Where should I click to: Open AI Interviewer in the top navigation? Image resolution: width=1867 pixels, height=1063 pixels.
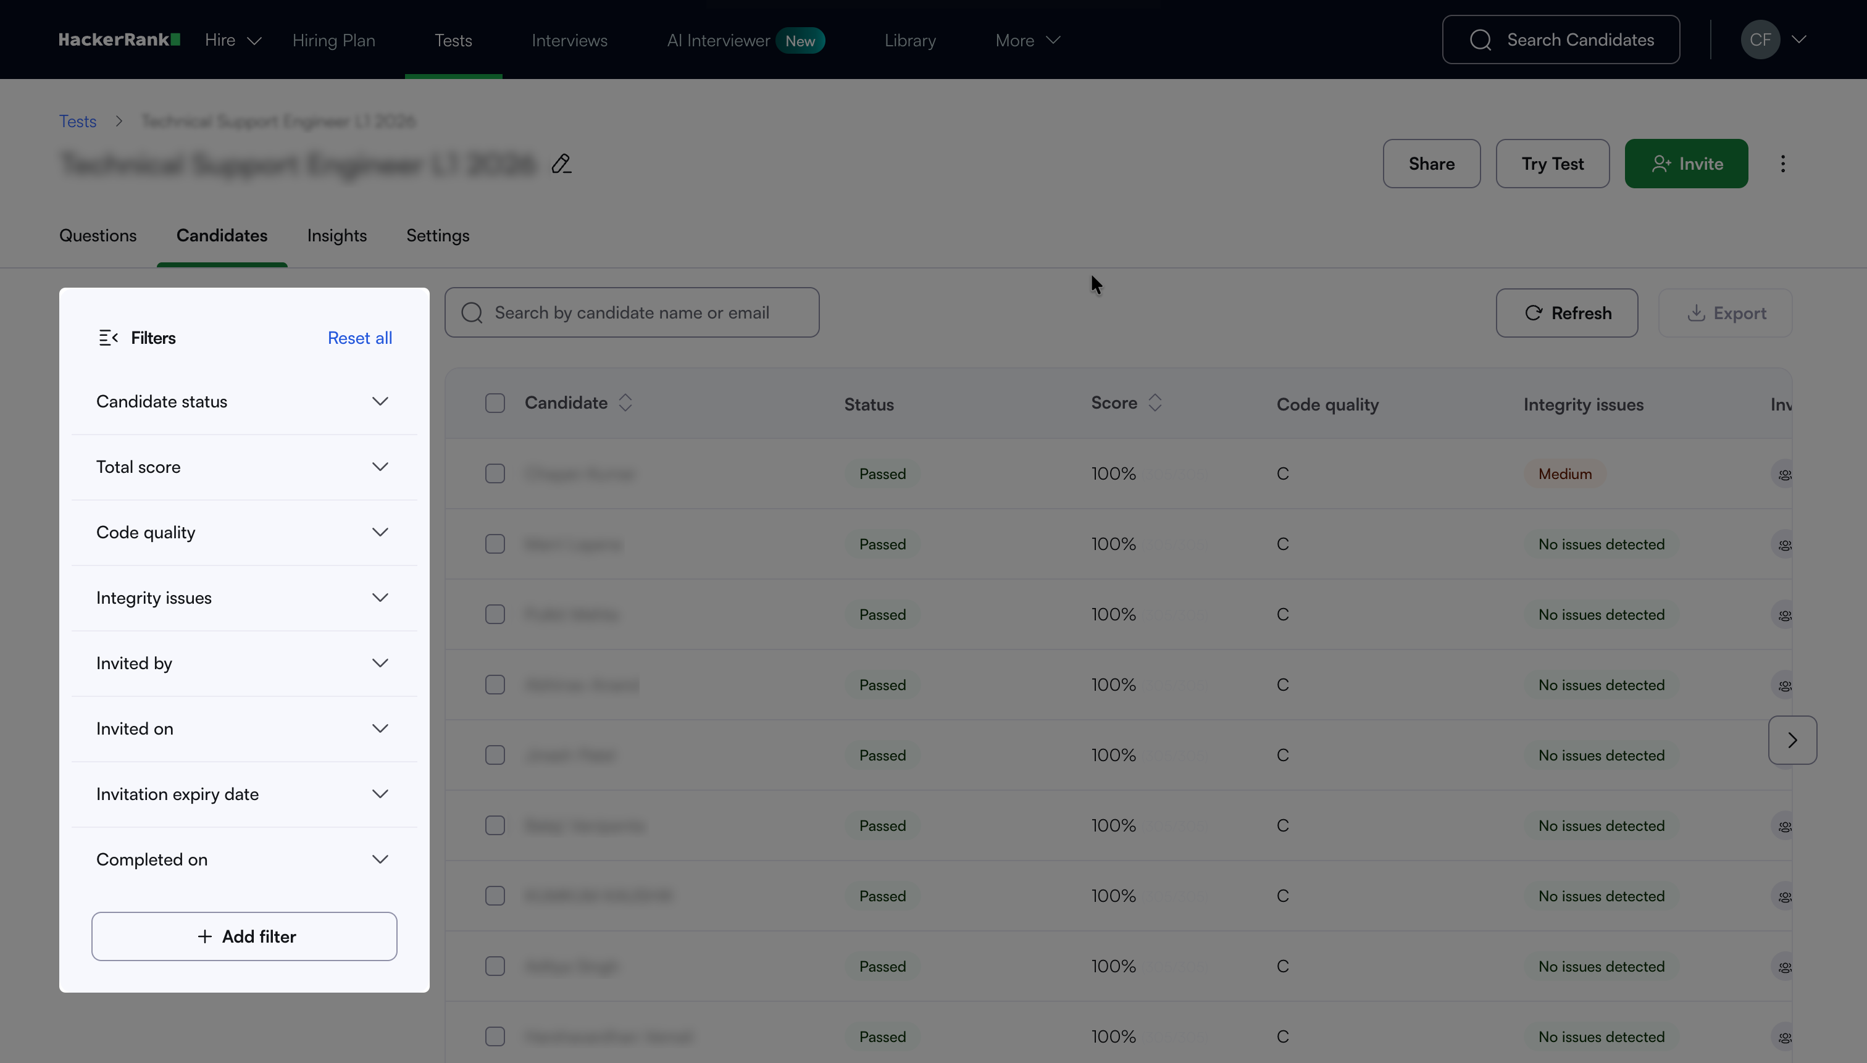point(745,40)
